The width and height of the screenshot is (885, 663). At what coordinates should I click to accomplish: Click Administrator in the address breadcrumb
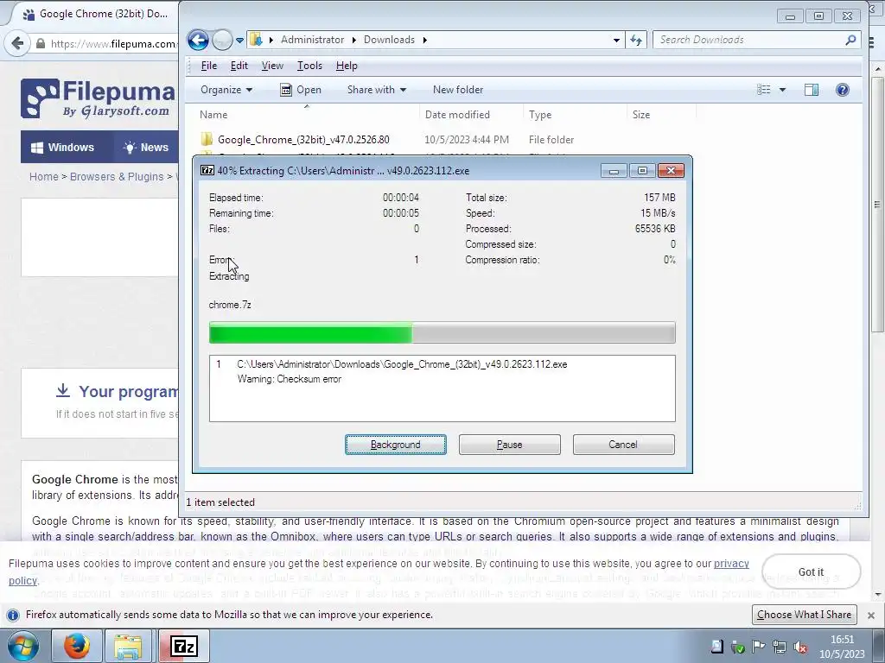[x=312, y=40]
